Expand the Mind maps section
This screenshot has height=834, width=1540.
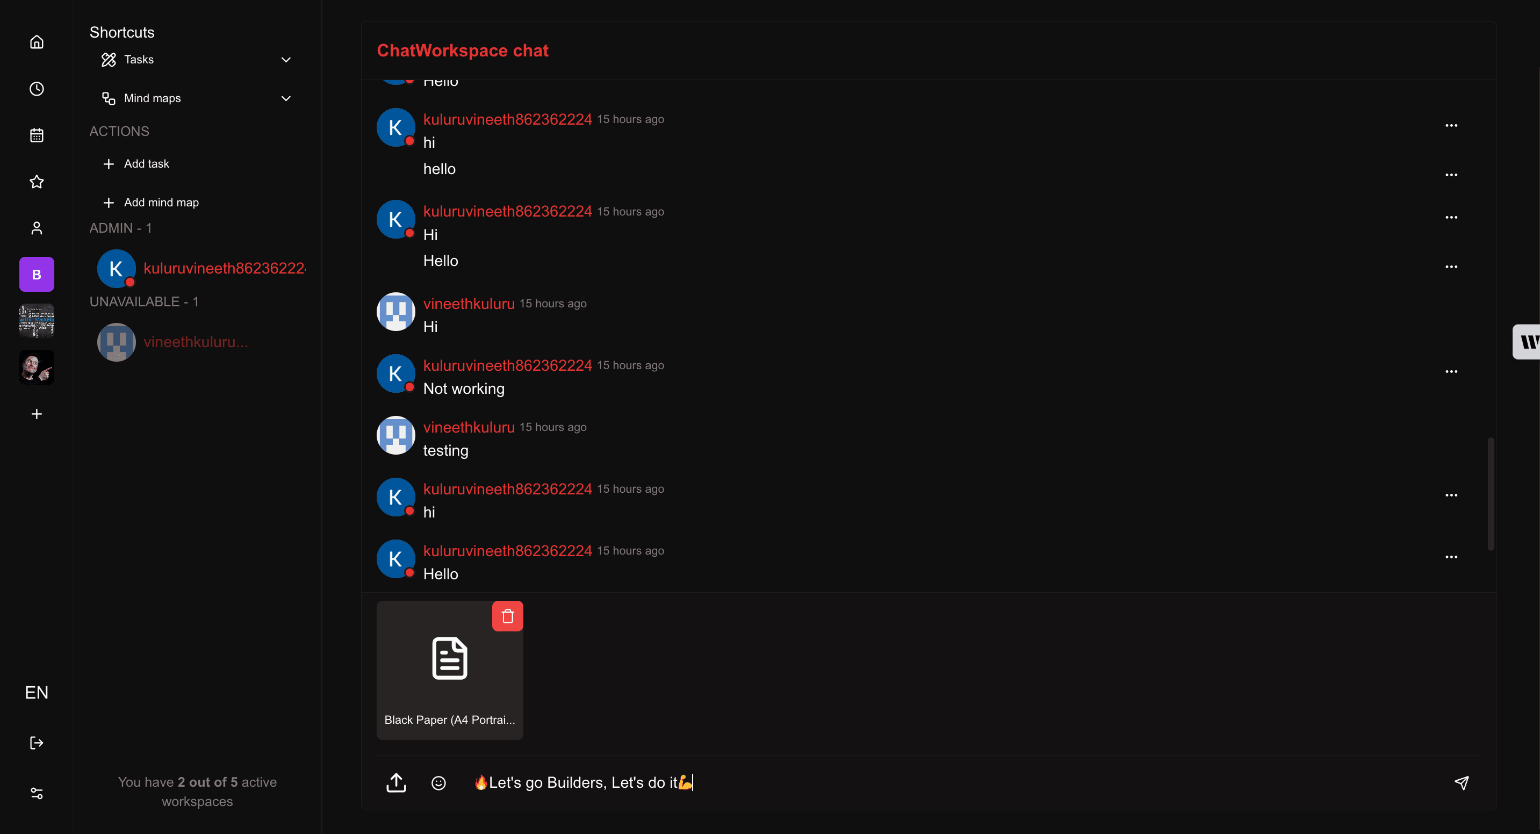coord(286,98)
